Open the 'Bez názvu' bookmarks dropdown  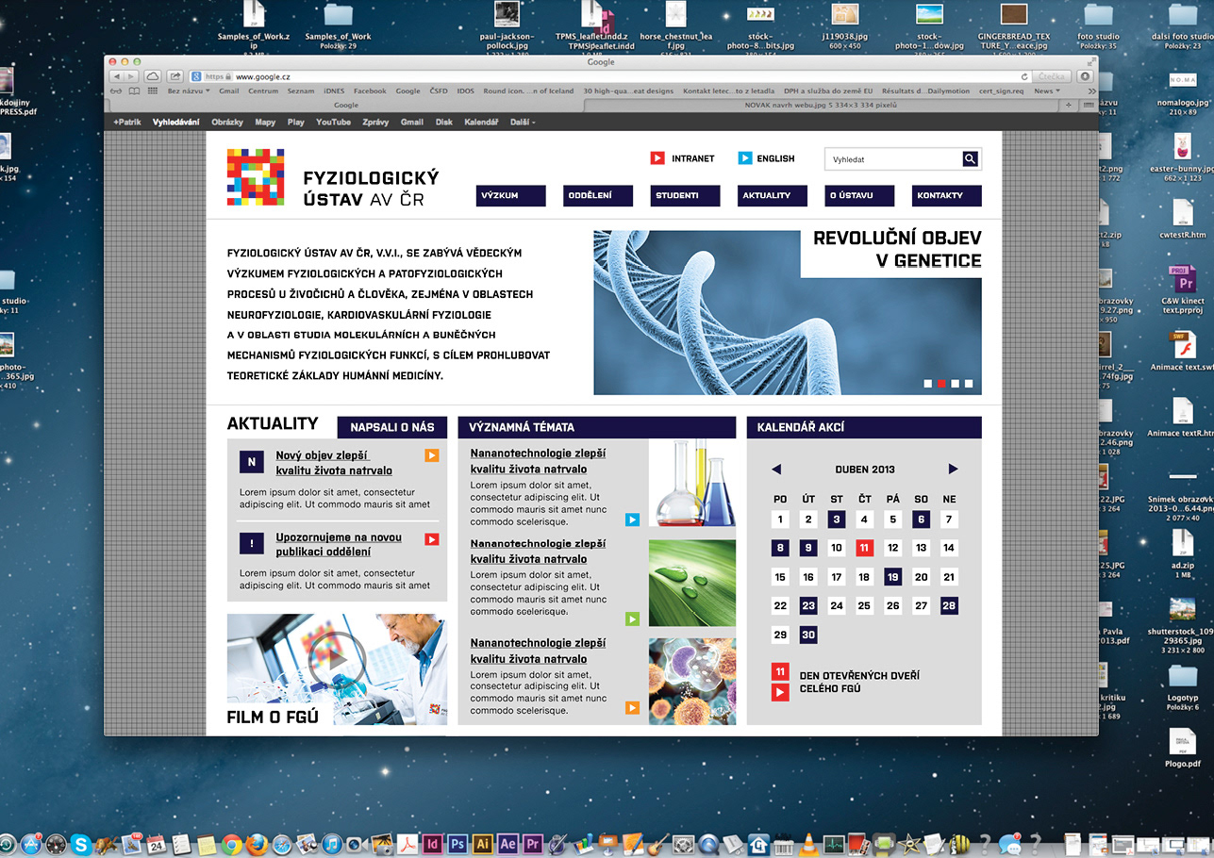click(189, 91)
